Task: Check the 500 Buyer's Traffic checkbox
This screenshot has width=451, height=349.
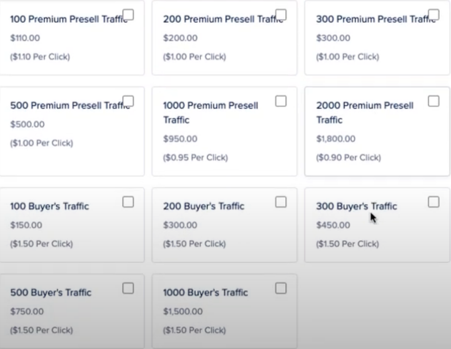Action: pos(129,289)
